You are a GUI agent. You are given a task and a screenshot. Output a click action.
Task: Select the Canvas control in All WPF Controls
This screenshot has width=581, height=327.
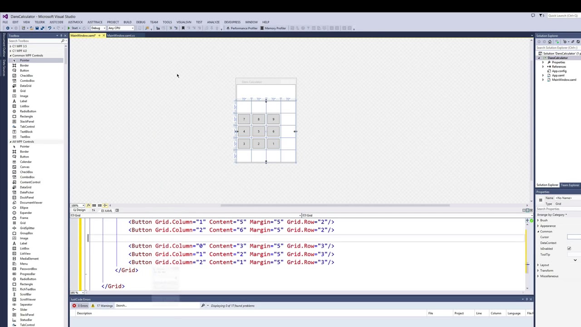[25, 167]
